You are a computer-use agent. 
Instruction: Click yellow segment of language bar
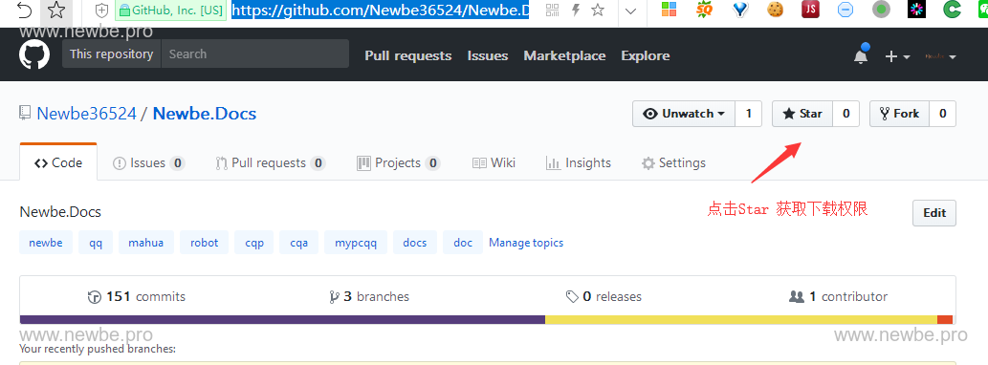pos(741,320)
